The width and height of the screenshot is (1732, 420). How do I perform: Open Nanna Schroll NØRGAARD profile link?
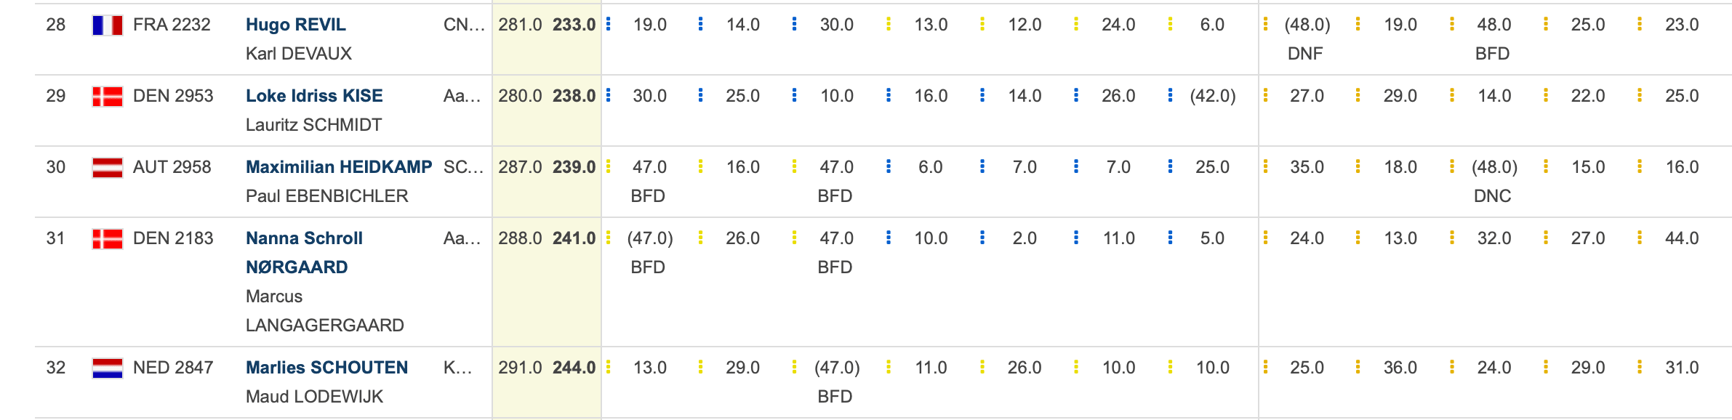(304, 253)
